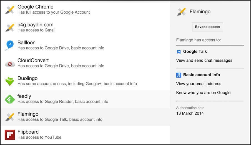Open the Ballloon app entry title
The height and width of the screenshot is (145, 251).
pos(26,42)
